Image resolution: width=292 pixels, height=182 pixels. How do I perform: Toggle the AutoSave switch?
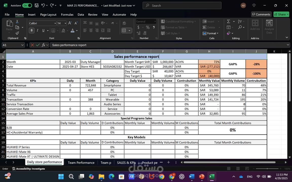27,6
